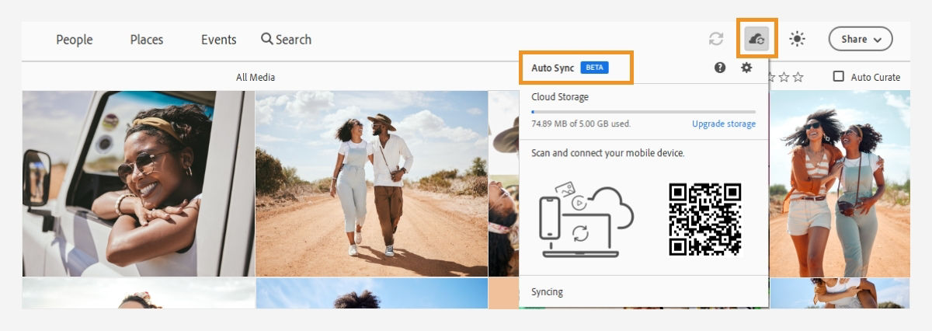Open Auto Sync help question mark
The image size is (932, 331).
pos(720,68)
